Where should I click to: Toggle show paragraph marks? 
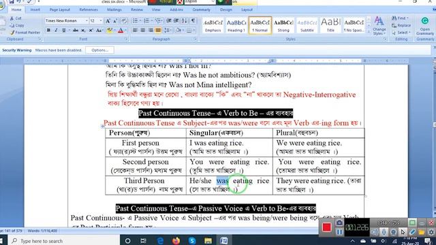[193, 21]
